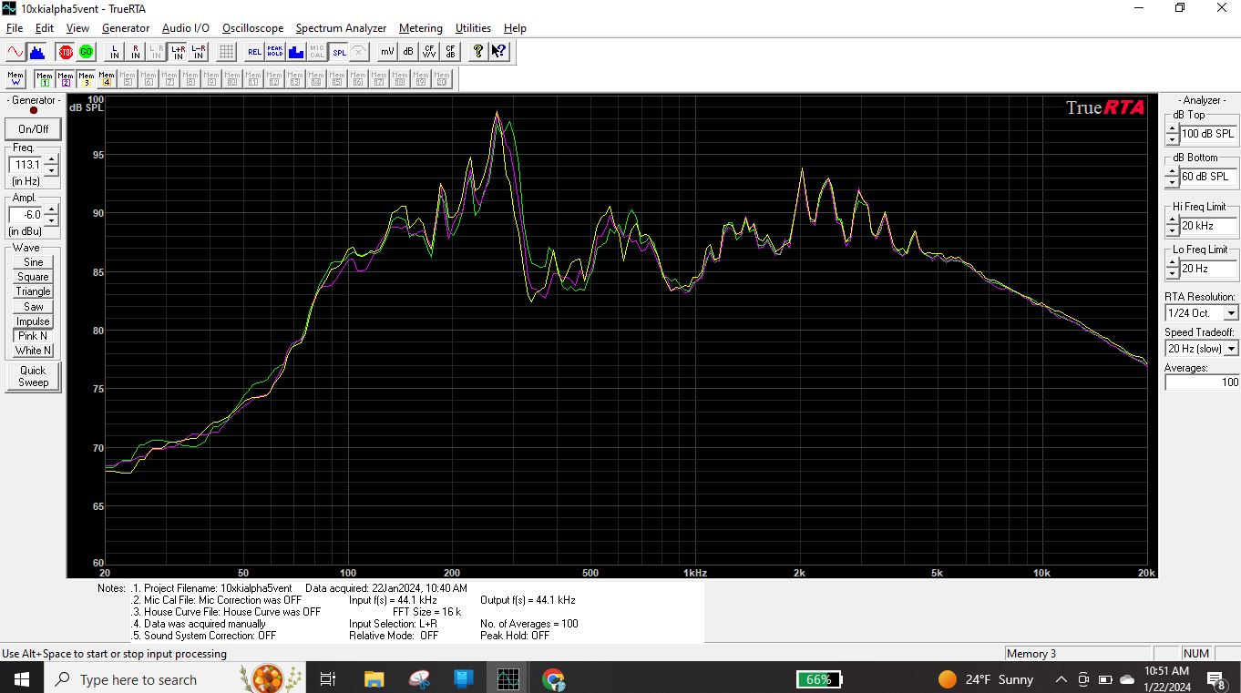Click the red STOP sign icon
Screen dimensions: 1241x693
tap(66, 52)
